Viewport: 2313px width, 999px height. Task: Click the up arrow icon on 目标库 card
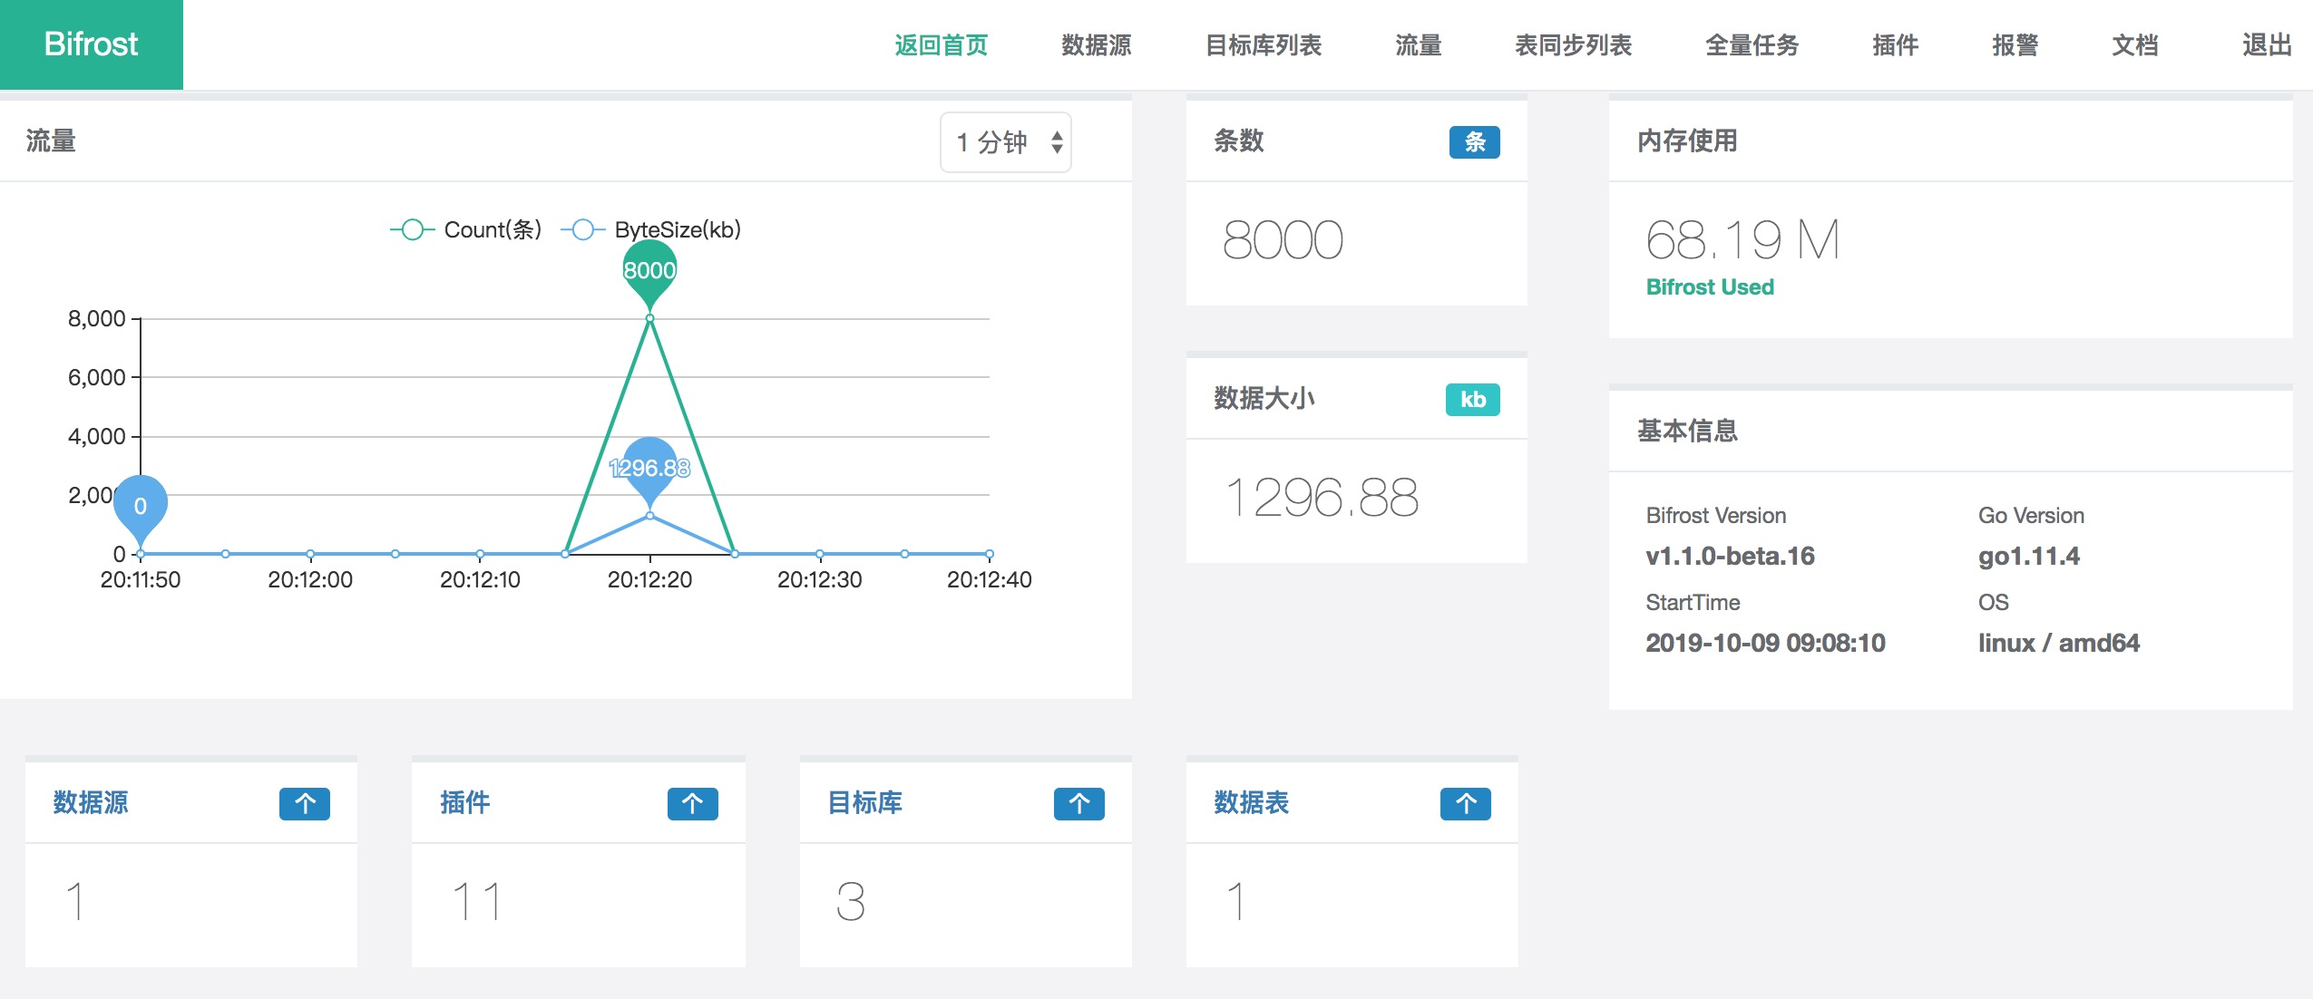point(1078,803)
